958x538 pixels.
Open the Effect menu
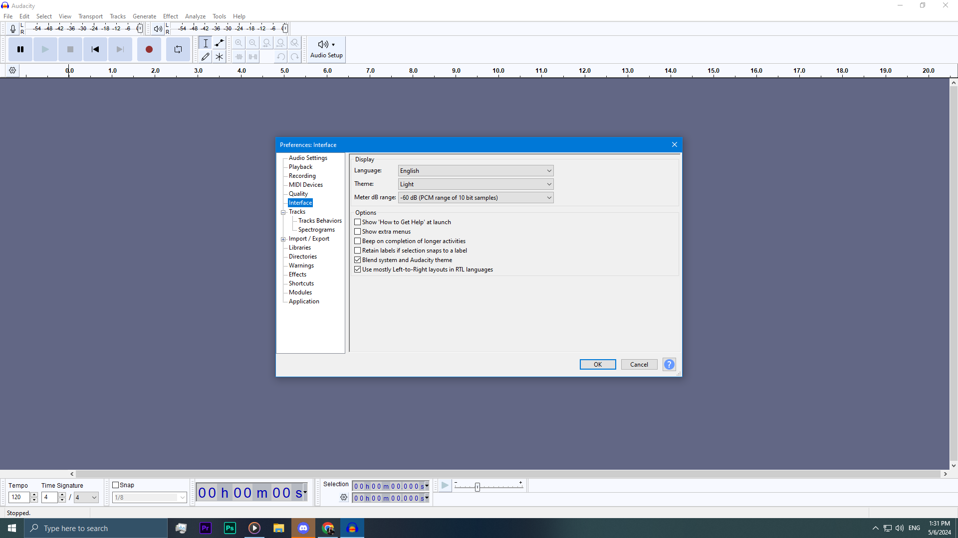[x=170, y=16]
